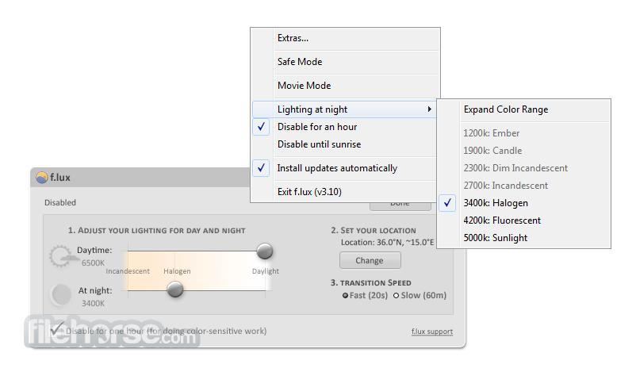Click the 3400K night value
The image size is (636, 372).
pyautogui.click(x=93, y=304)
